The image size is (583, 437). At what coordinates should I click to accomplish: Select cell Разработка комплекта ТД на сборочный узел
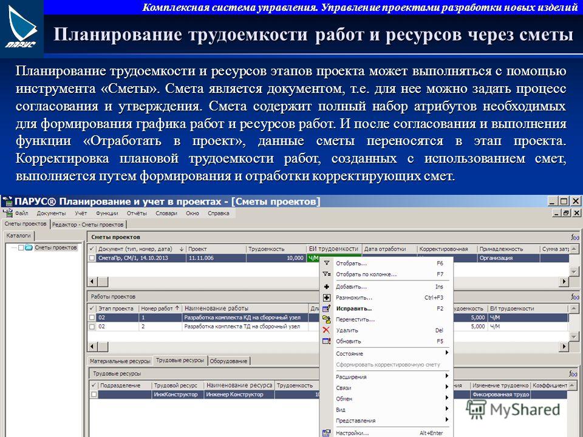pyautogui.click(x=245, y=327)
